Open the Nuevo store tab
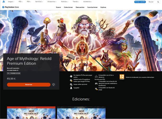 (x=58, y=7)
